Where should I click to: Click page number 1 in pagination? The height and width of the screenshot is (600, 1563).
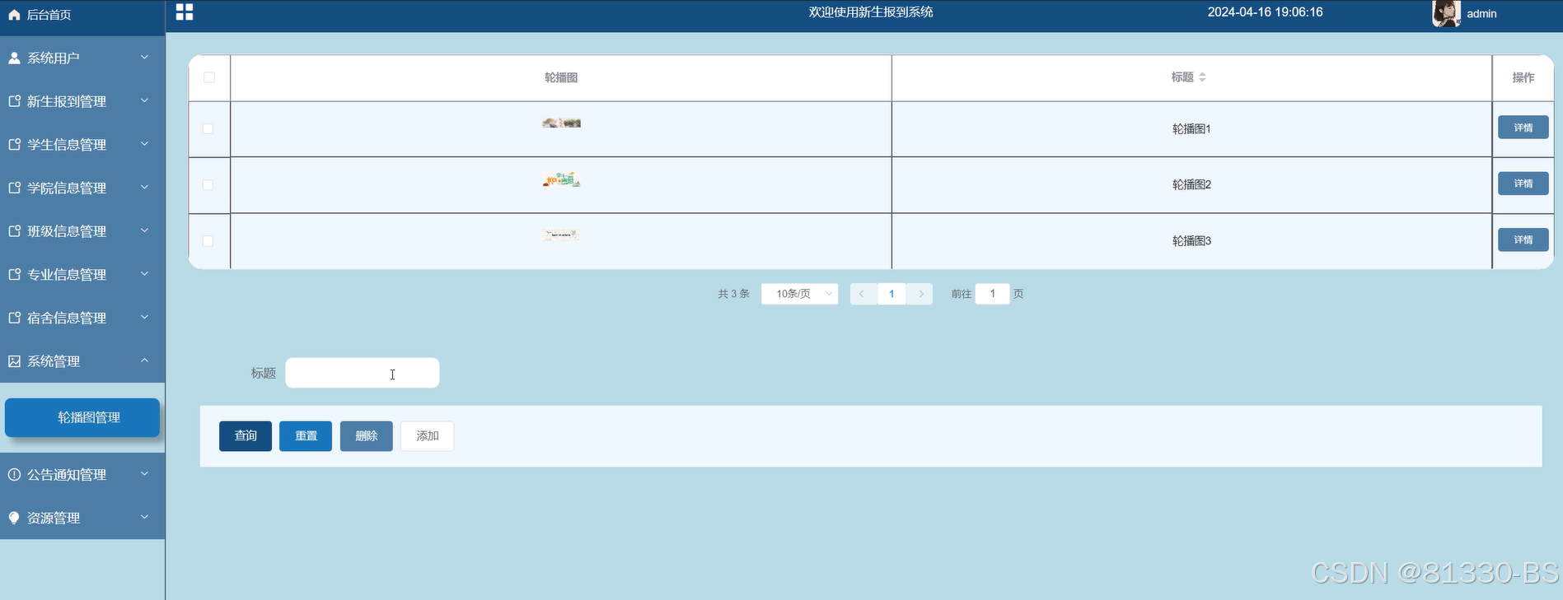pos(891,294)
